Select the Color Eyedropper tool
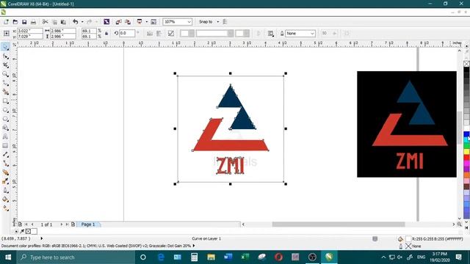Image resolution: width=470 pixels, height=264 pixels. 5,181
